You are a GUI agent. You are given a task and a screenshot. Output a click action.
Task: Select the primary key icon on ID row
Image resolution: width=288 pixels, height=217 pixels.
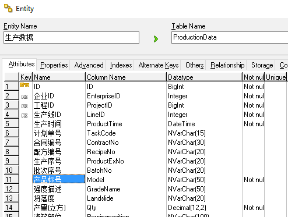click(24, 85)
